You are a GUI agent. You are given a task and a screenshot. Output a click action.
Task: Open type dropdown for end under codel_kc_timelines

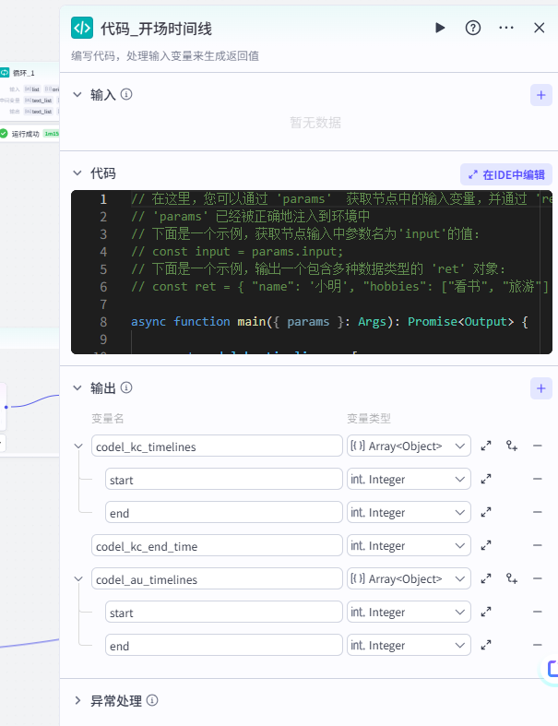click(409, 512)
